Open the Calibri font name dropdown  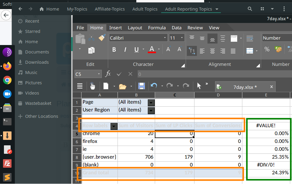click(165, 38)
